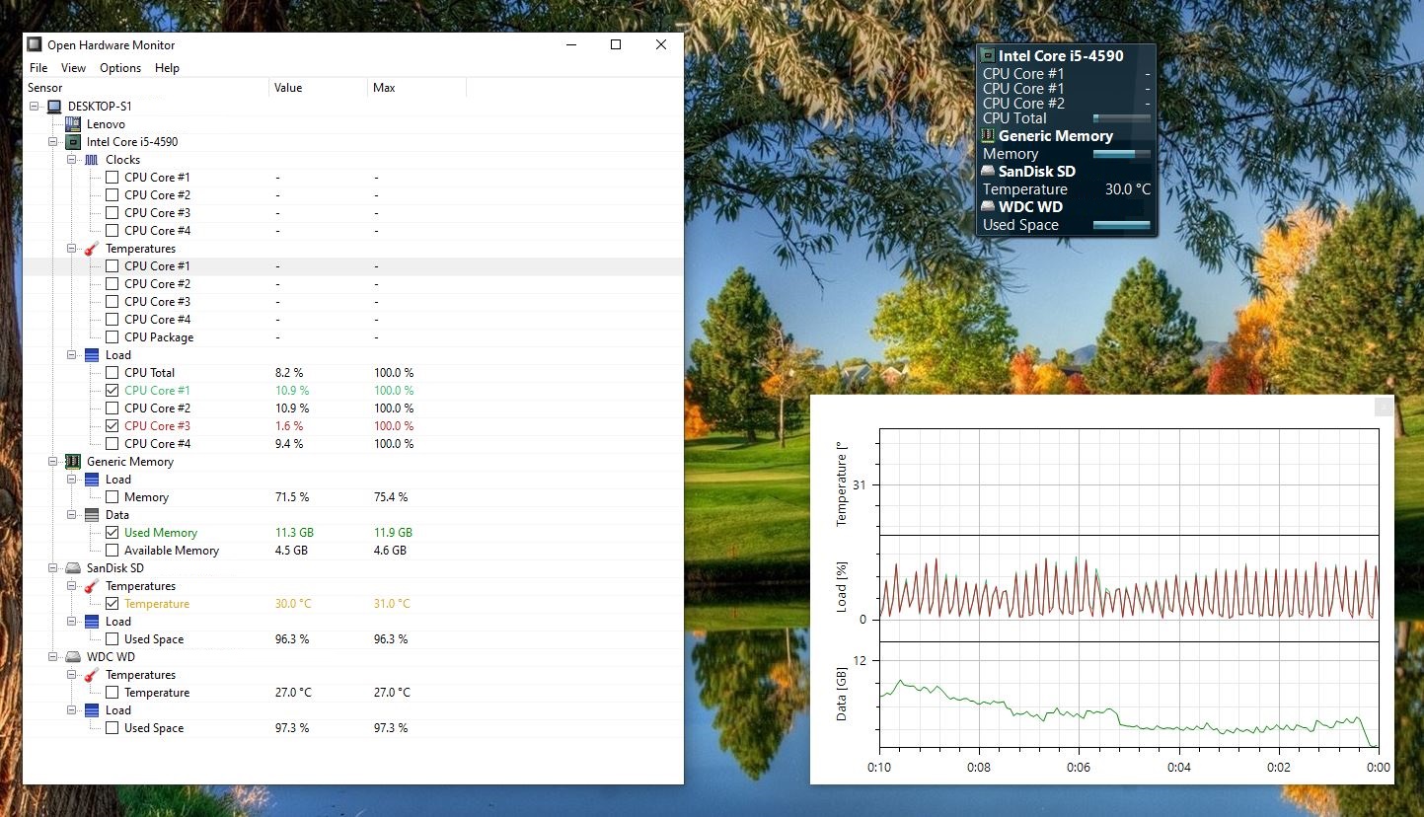Click the WDC WD hard drive icon
Viewport: 1424px width, 817px height.
tap(73, 657)
